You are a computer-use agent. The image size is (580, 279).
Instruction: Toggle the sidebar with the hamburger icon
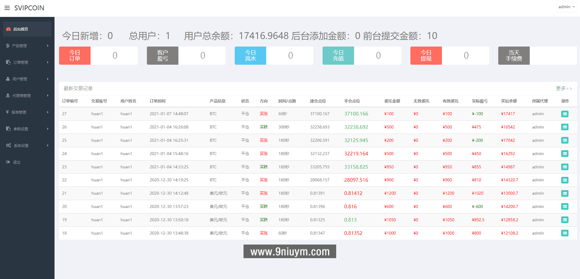[7, 8]
